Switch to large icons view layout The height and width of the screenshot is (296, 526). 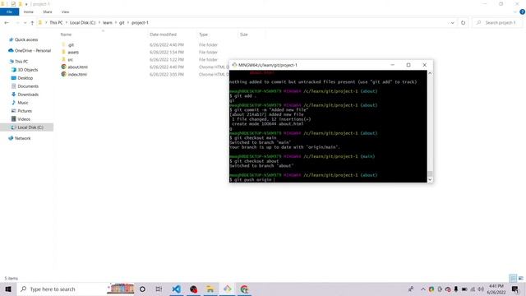[520, 278]
